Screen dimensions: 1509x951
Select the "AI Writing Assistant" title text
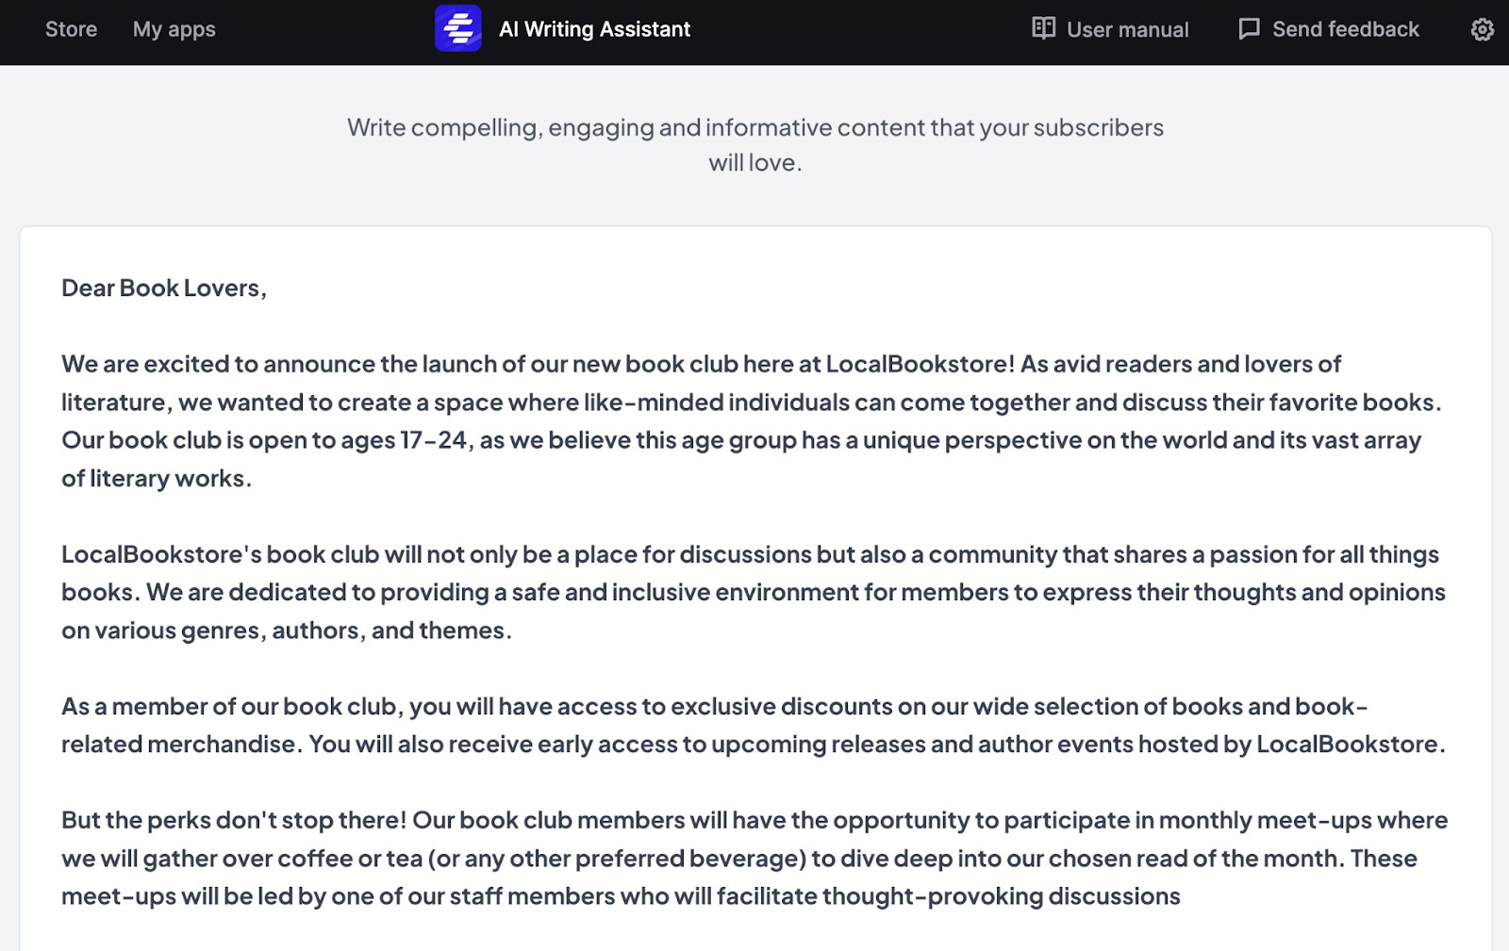pyautogui.click(x=596, y=29)
